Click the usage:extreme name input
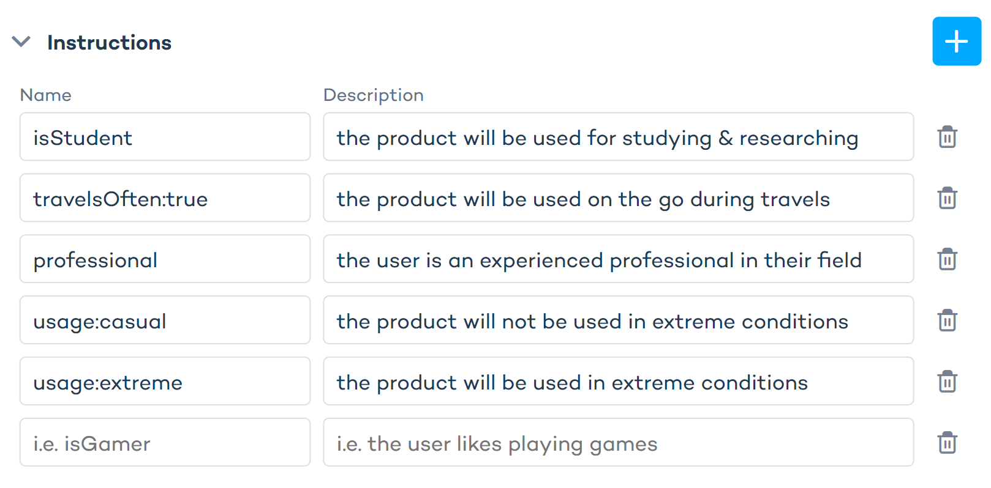991x488 pixels. (x=165, y=382)
